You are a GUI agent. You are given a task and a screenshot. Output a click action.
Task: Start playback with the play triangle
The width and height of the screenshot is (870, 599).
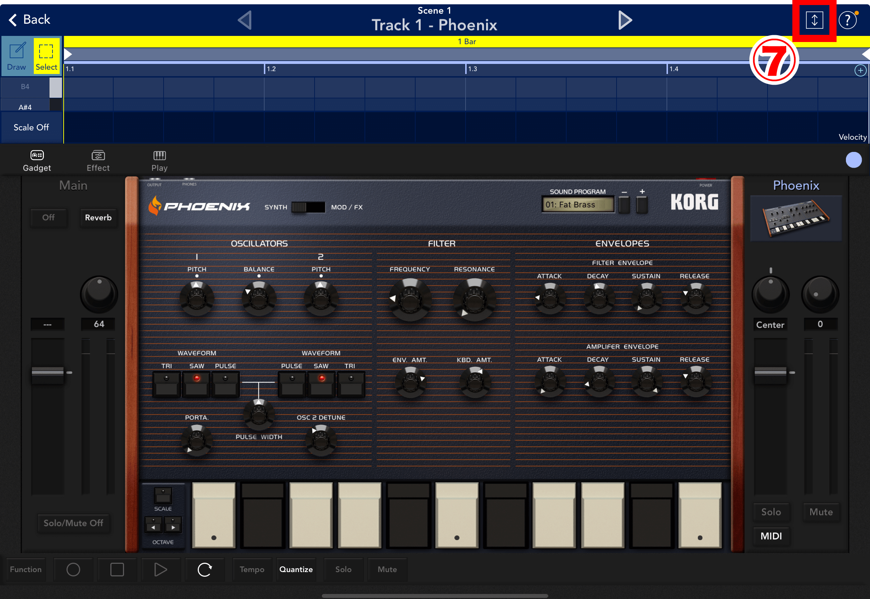tap(161, 569)
